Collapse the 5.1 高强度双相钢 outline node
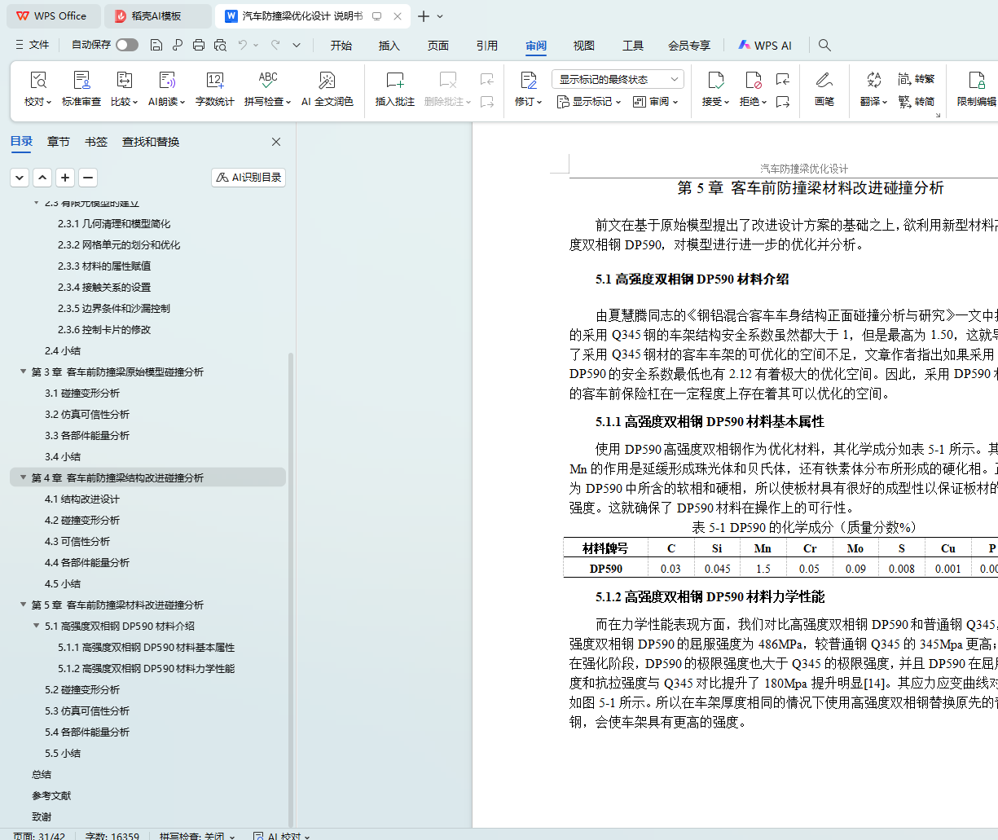 pyautogui.click(x=36, y=626)
